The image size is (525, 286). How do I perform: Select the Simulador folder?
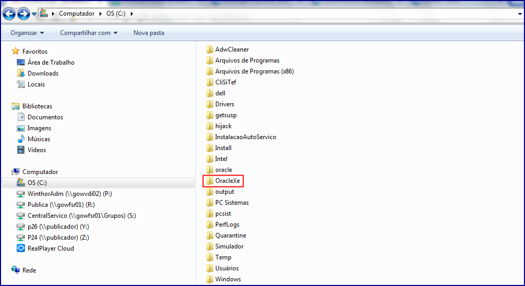(x=229, y=246)
